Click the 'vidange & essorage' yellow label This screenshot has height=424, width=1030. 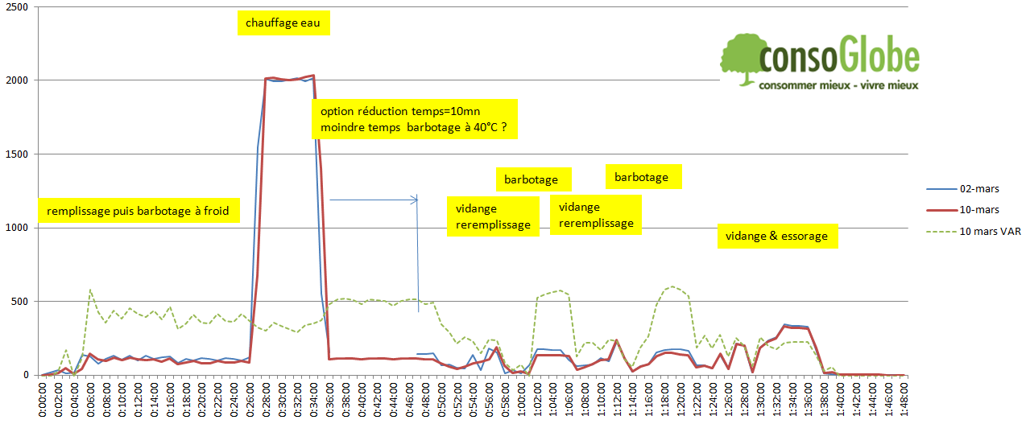click(x=777, y=237)
